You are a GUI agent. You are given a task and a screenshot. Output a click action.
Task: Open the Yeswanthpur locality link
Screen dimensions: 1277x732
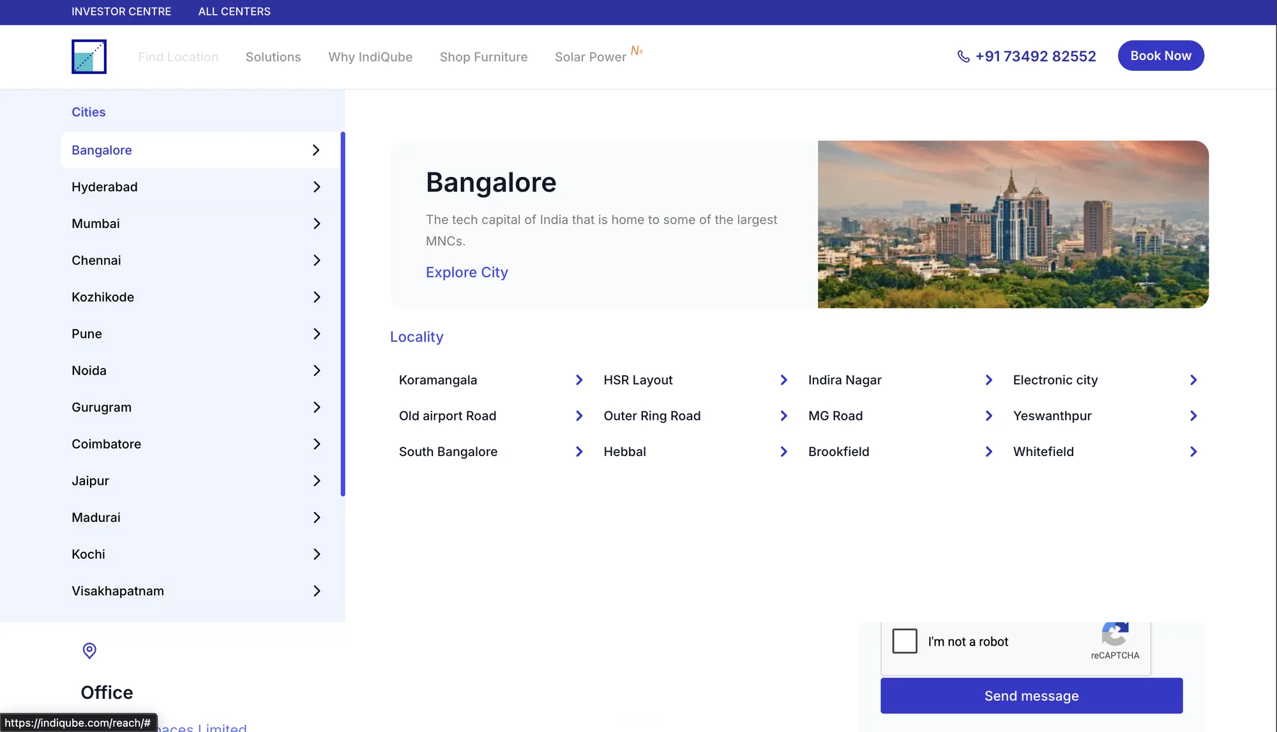pos(1052,416)
